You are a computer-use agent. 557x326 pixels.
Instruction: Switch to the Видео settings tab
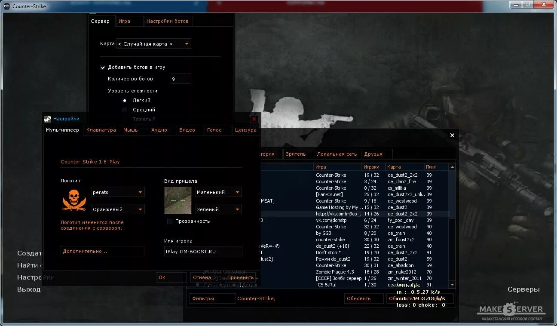(190, 130)
